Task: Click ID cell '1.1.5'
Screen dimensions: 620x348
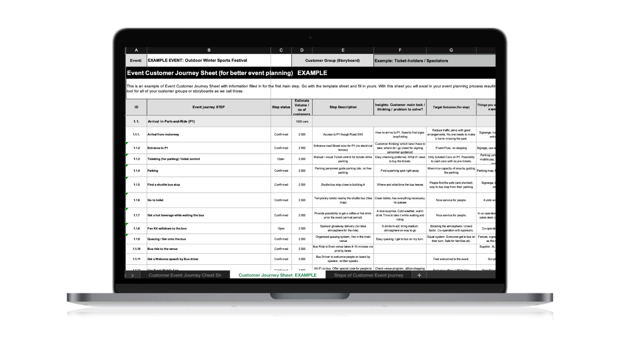Action: pos(136,185)
